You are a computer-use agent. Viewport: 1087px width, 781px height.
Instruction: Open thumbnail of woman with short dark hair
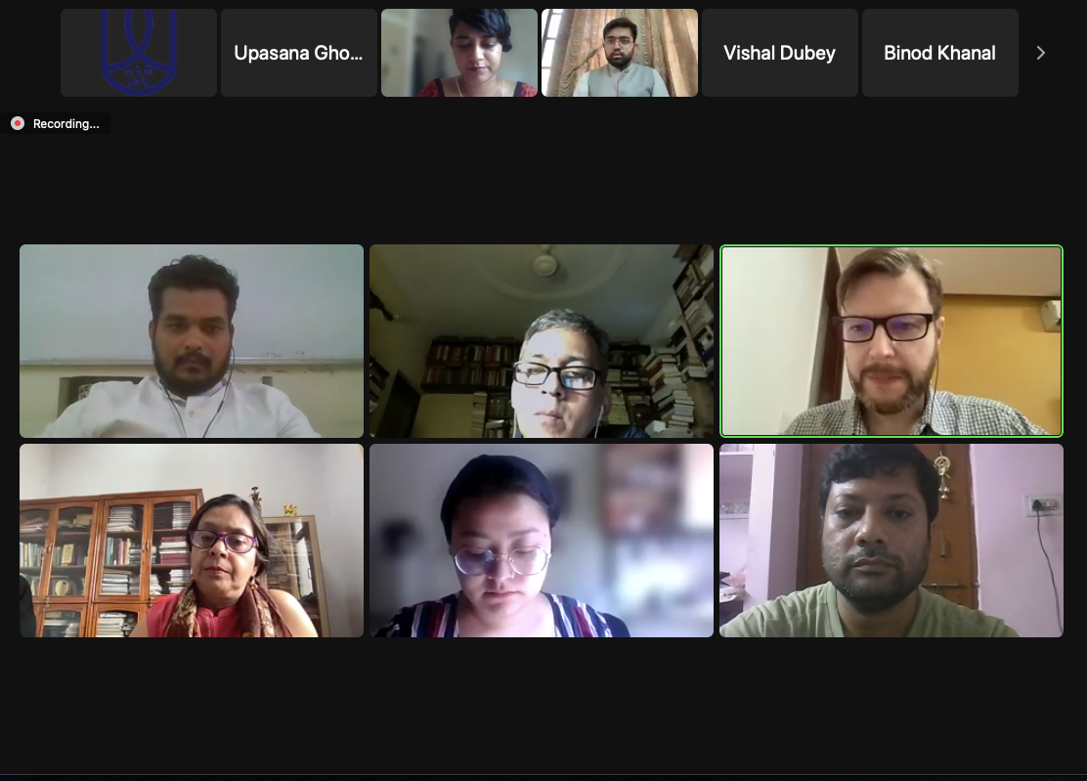click(x=458, y=53)
